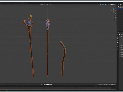Open the overlays dropdown arrow

click(x=107, y=5)
